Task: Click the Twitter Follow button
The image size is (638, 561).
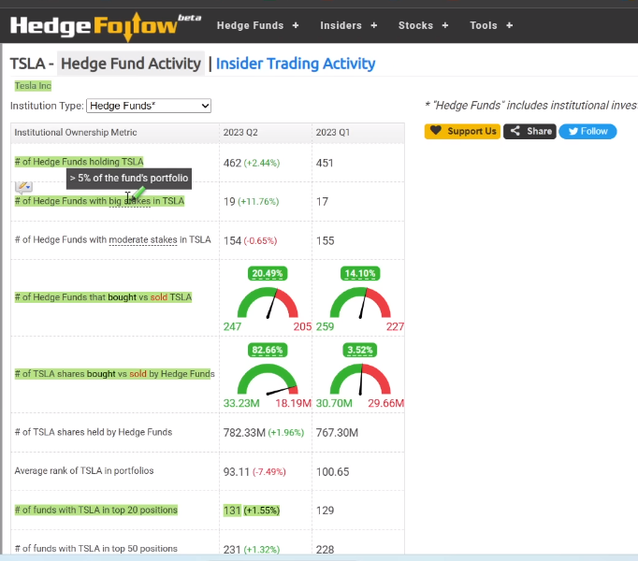Action: (x=587, y=132)
